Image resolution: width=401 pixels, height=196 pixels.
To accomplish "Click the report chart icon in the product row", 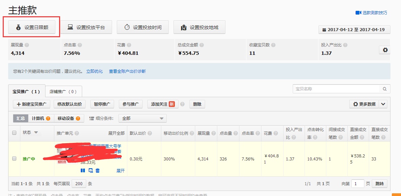I will coord(91,170).
